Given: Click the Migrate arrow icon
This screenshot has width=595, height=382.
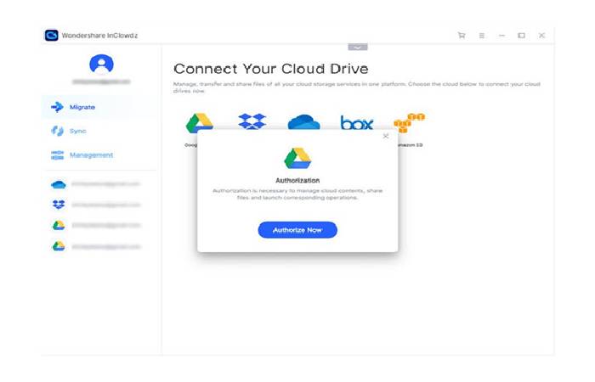Looking at the screenshot, I should [x=57, y=107].
